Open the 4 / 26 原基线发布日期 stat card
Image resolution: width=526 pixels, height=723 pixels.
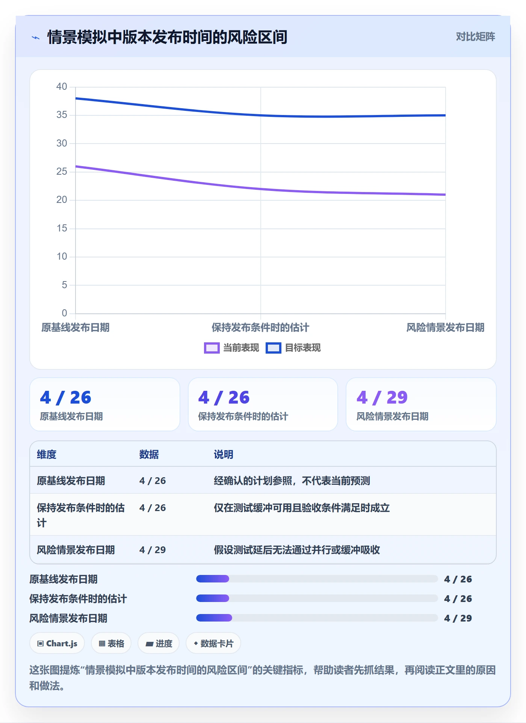(105, 404)
